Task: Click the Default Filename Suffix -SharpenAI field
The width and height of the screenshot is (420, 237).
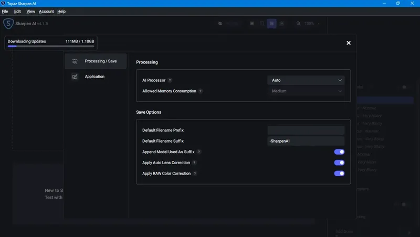Action: [306, 141]
